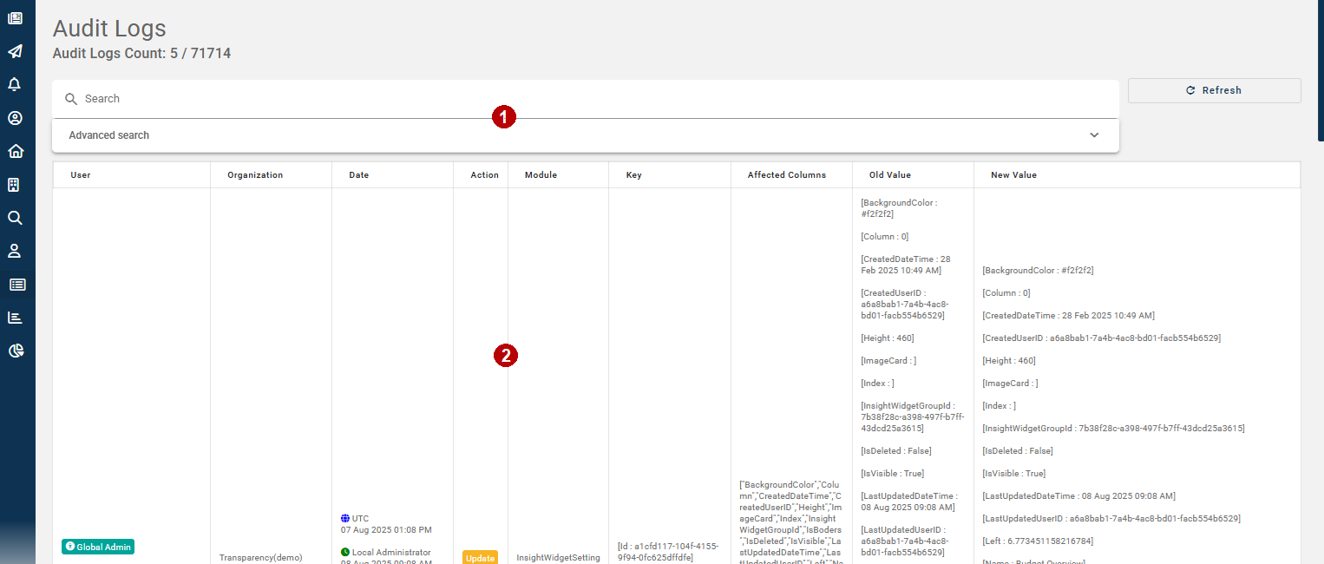Viewport: 1324px width, 564px height.
Task: Click the Audit Logs page title
Action: pyautogui.click(x=109, y=28)
